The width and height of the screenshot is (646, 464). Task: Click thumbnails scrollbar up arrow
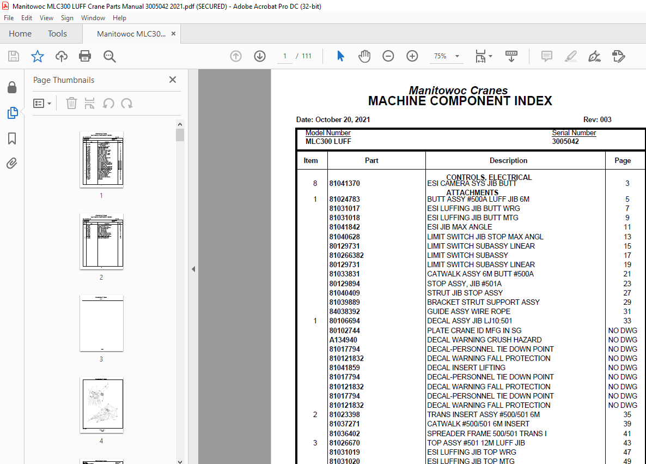tap(180, 124)
